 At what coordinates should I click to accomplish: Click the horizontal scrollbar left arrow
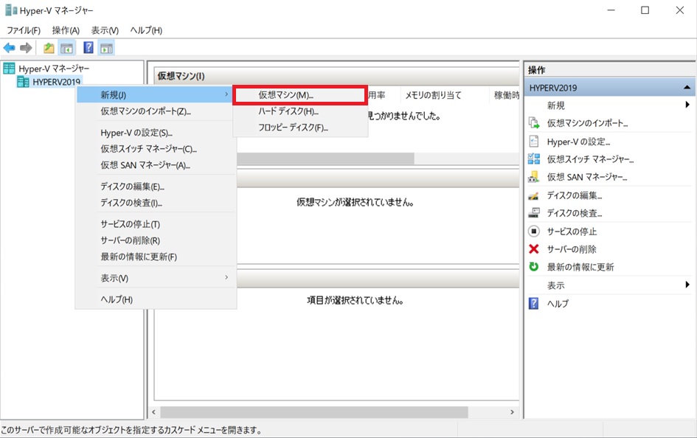(154, 412)
